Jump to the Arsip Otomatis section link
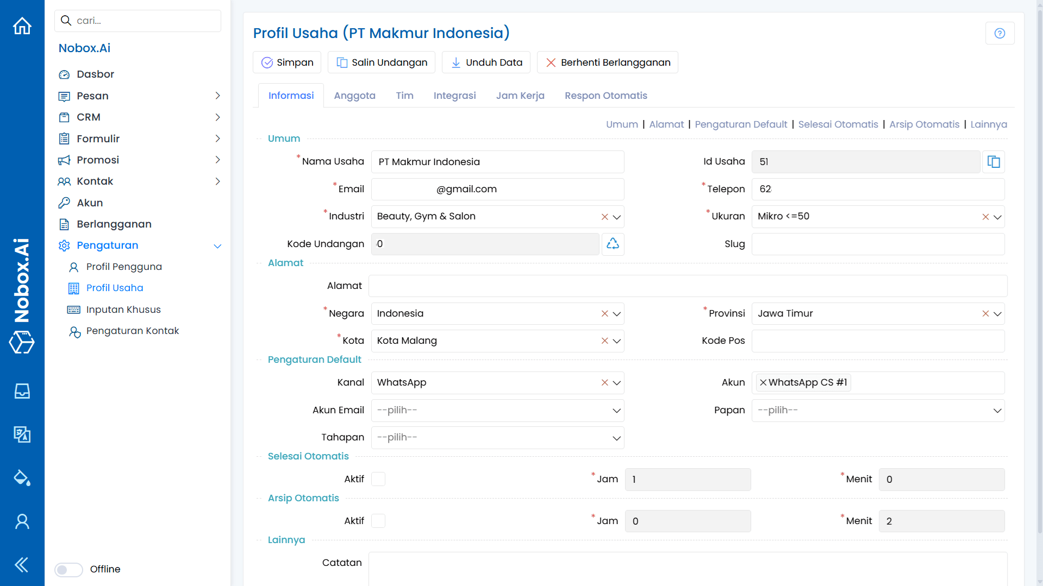The width and height of the screenshot is (1043, 586). tap(924, 124)
